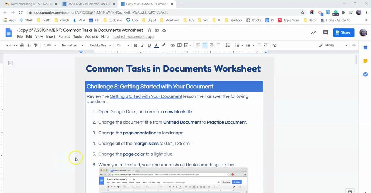
Task: Set left text alignment
Action: pos(198,45)
